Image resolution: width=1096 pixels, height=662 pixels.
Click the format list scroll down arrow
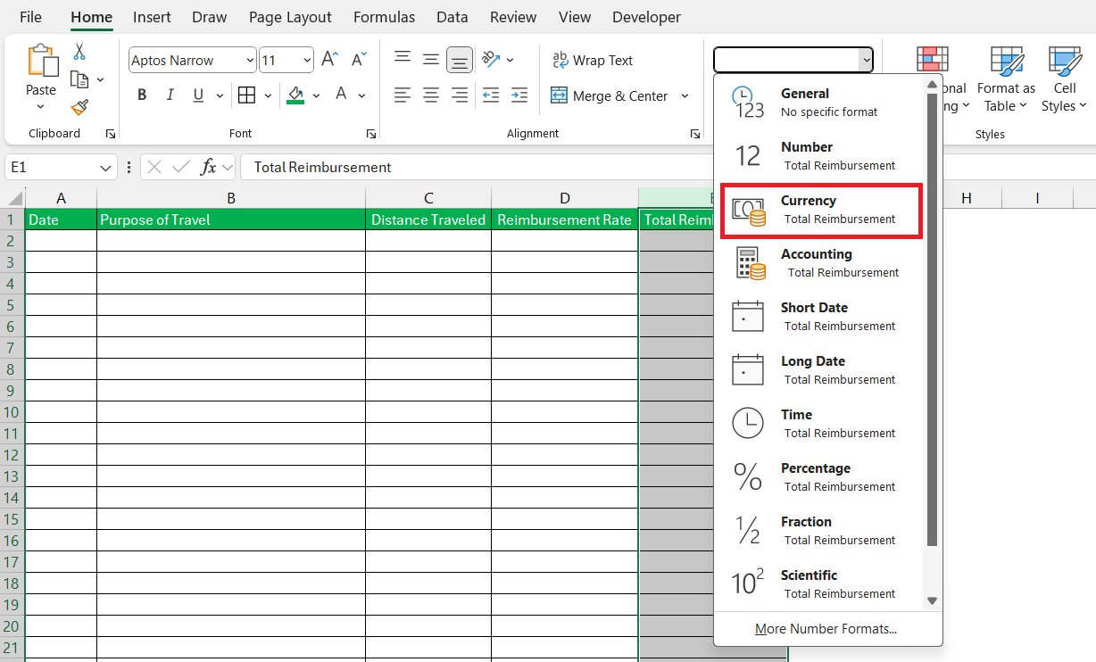coord(933,600)
